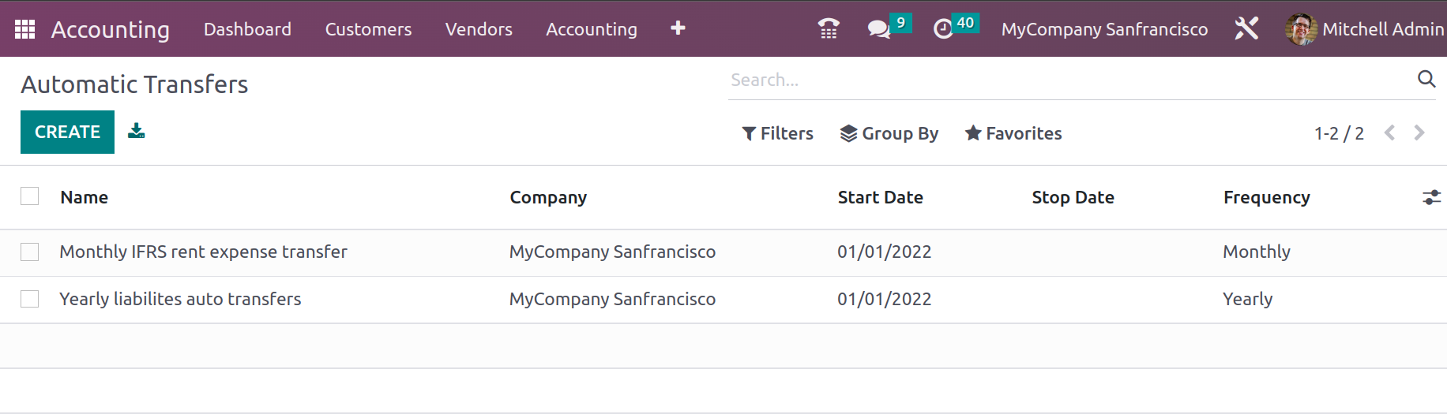Click the plus icon in menu bar

[678, 28]
